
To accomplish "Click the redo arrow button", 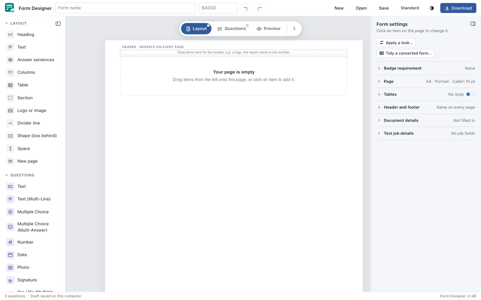I will 259,8.
